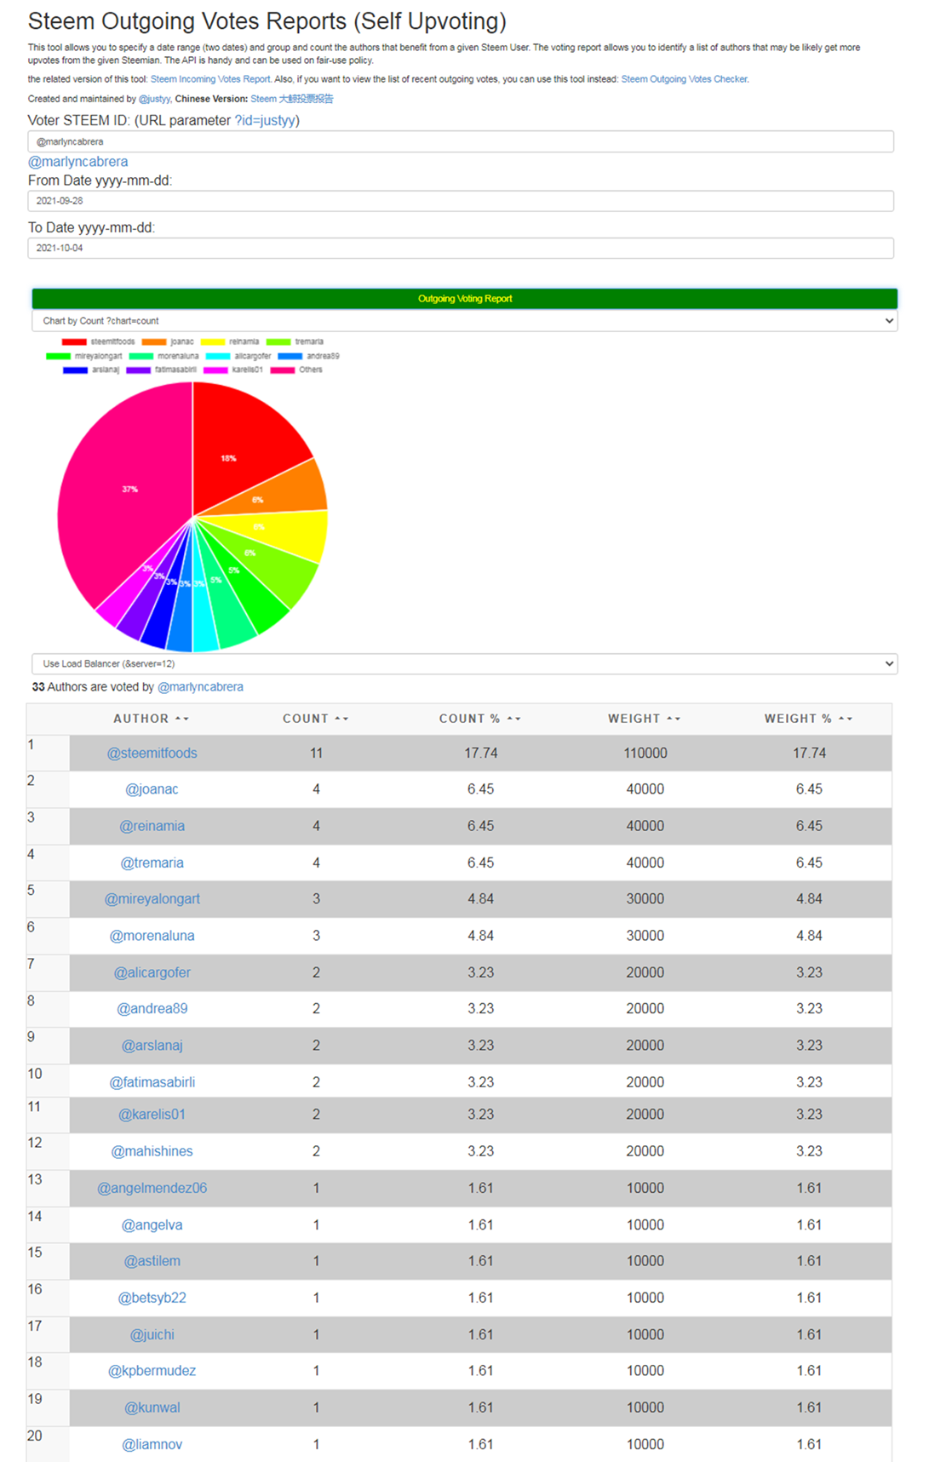Open the ?id=justyy URL parameter link
929x1462 pixels.
265,120
